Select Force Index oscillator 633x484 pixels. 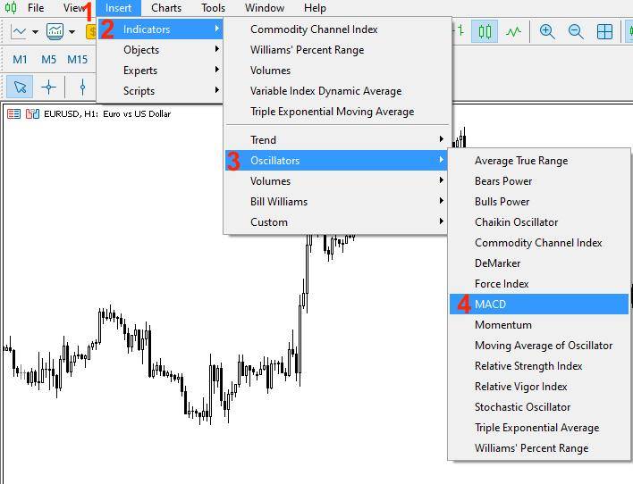click(x=539, y=284)
